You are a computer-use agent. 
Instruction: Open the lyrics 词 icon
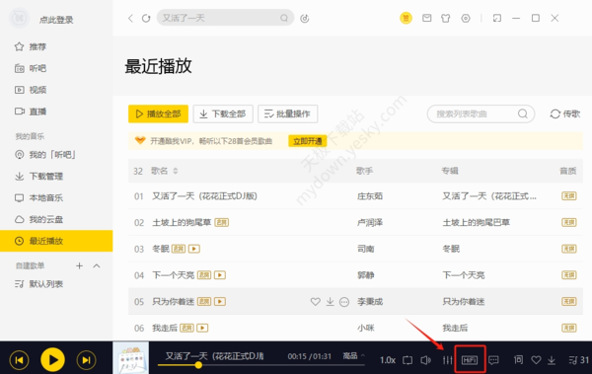coord(518,359)
